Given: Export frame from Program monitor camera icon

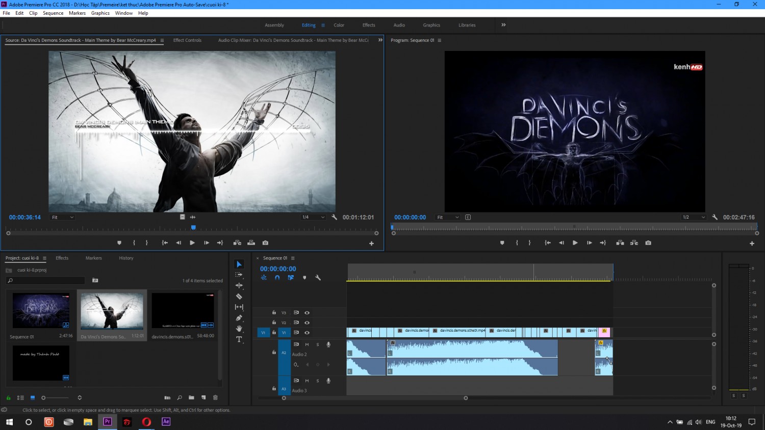Looking at the screenshot, I should pos(648,243).
